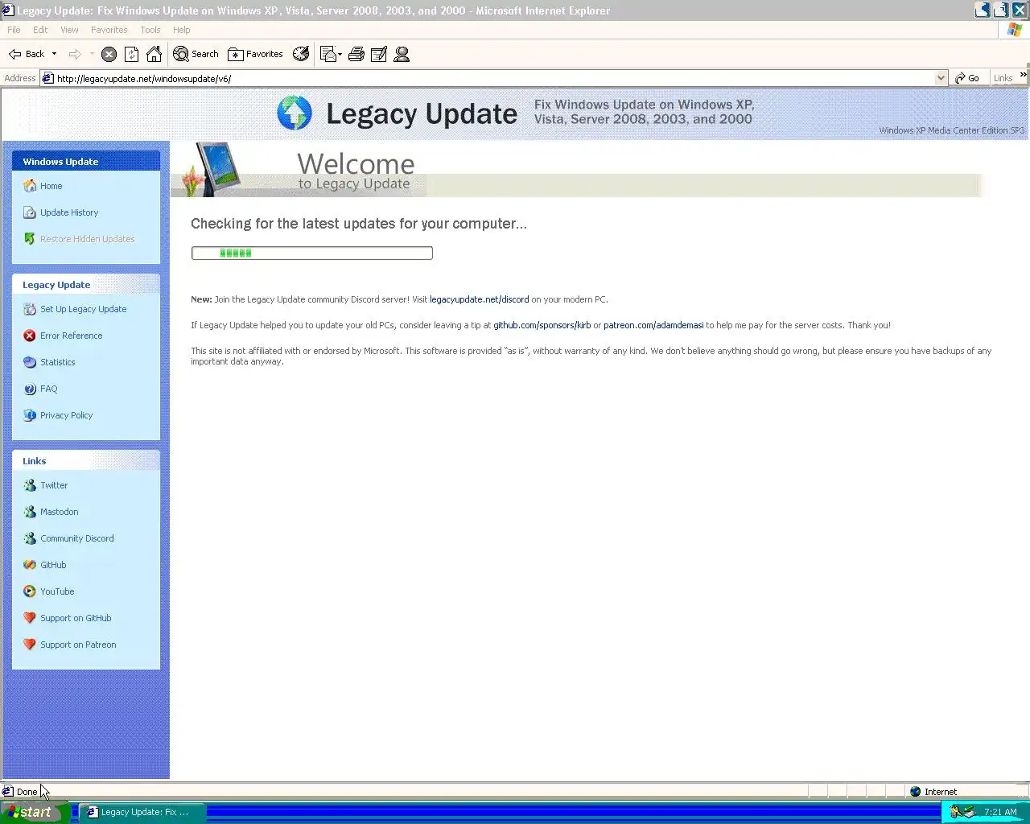Screen dimensions: 1030x824
Task: Click the Mail envelope toolbar icon
Action: click(328, 54)
